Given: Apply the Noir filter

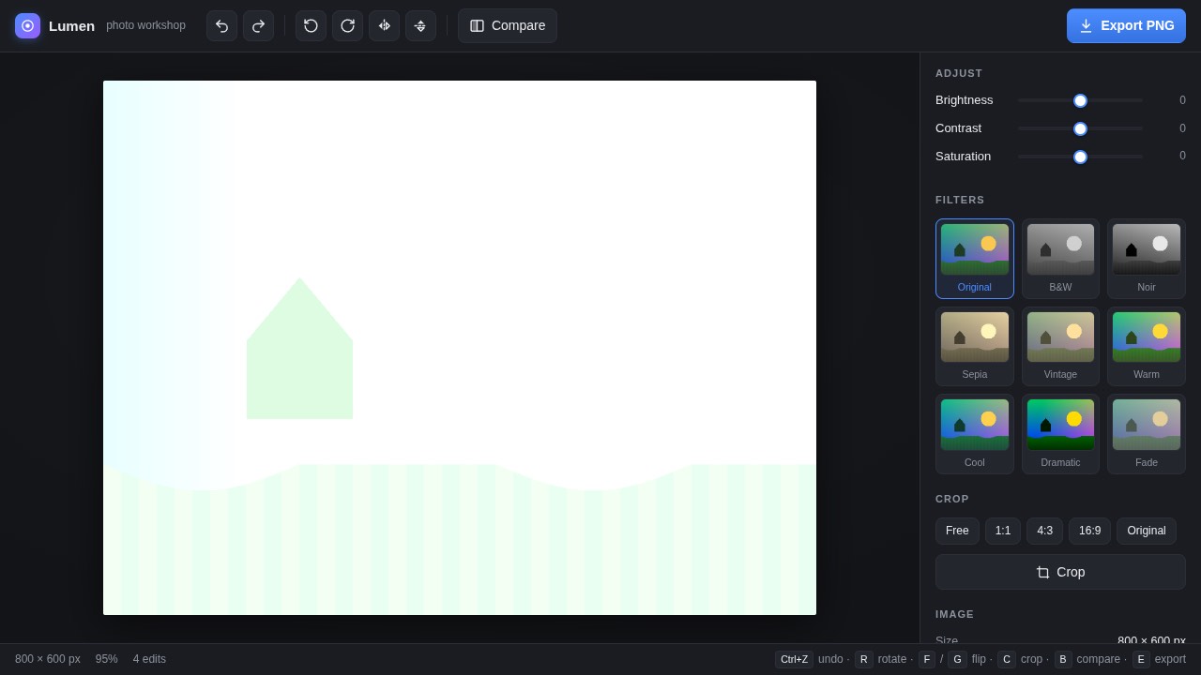Looking at the screenshot, I should (x=1147, y=259).
